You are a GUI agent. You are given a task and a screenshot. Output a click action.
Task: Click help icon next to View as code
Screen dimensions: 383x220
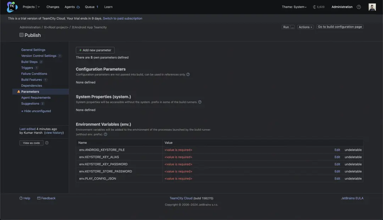point(47,143)
